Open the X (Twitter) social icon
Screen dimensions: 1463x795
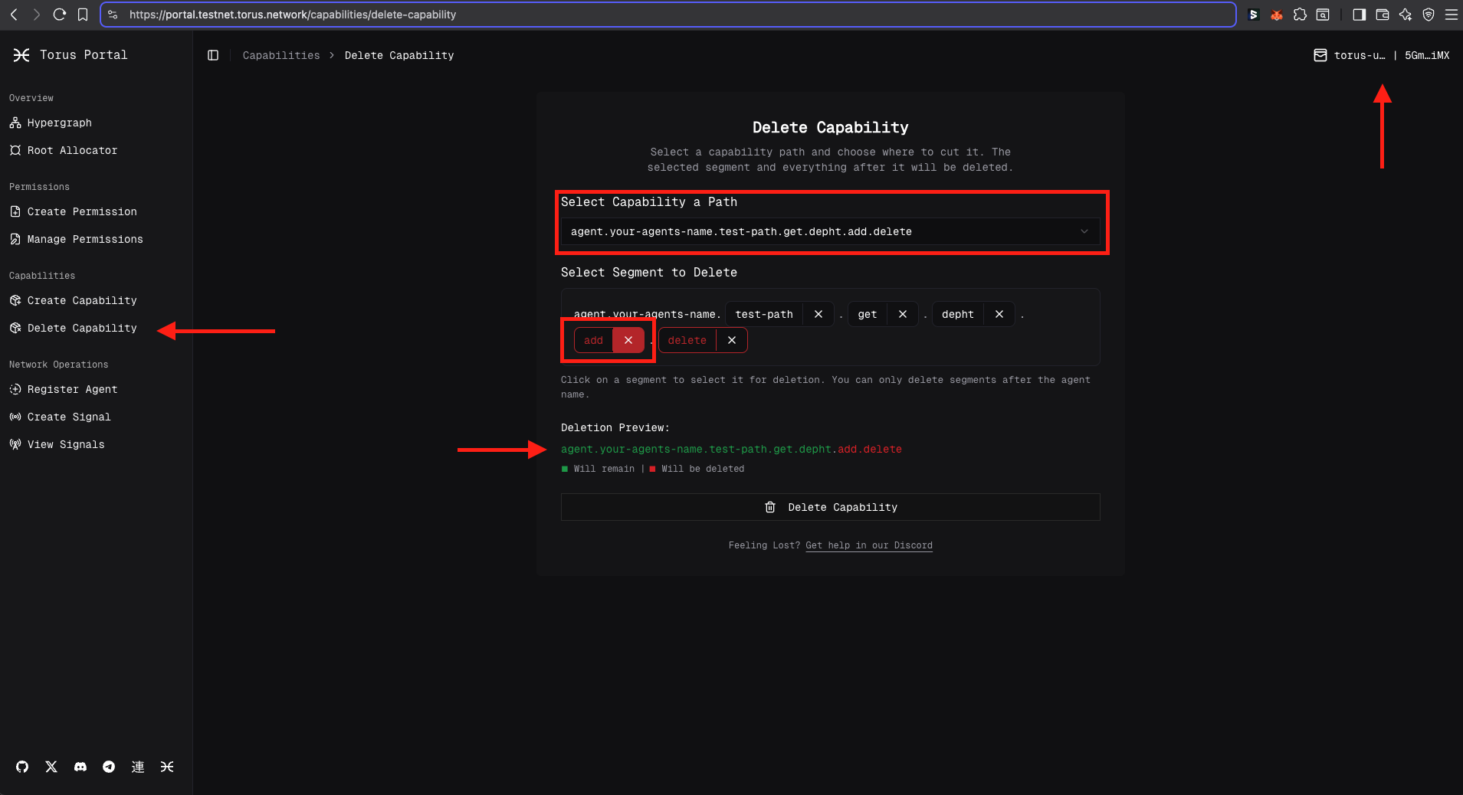click(51, 767)
